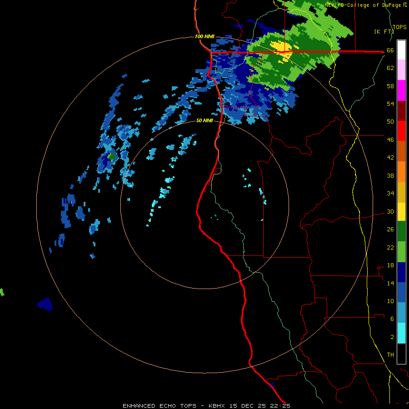Viewport: 409px width, 409px height.
Task: Click the navy blue legend swatch
Action: (x=401, y=272)
